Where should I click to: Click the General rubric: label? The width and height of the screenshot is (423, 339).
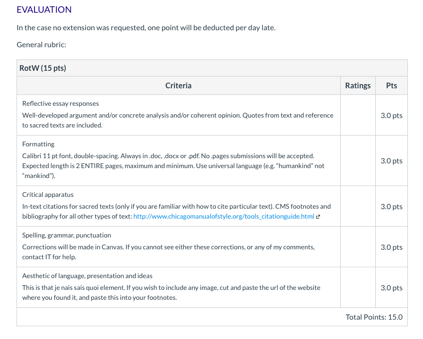click(41, 45)
